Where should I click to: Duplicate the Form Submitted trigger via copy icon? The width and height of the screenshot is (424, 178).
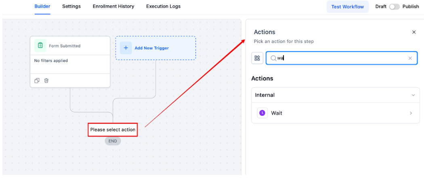coord(37,80)
